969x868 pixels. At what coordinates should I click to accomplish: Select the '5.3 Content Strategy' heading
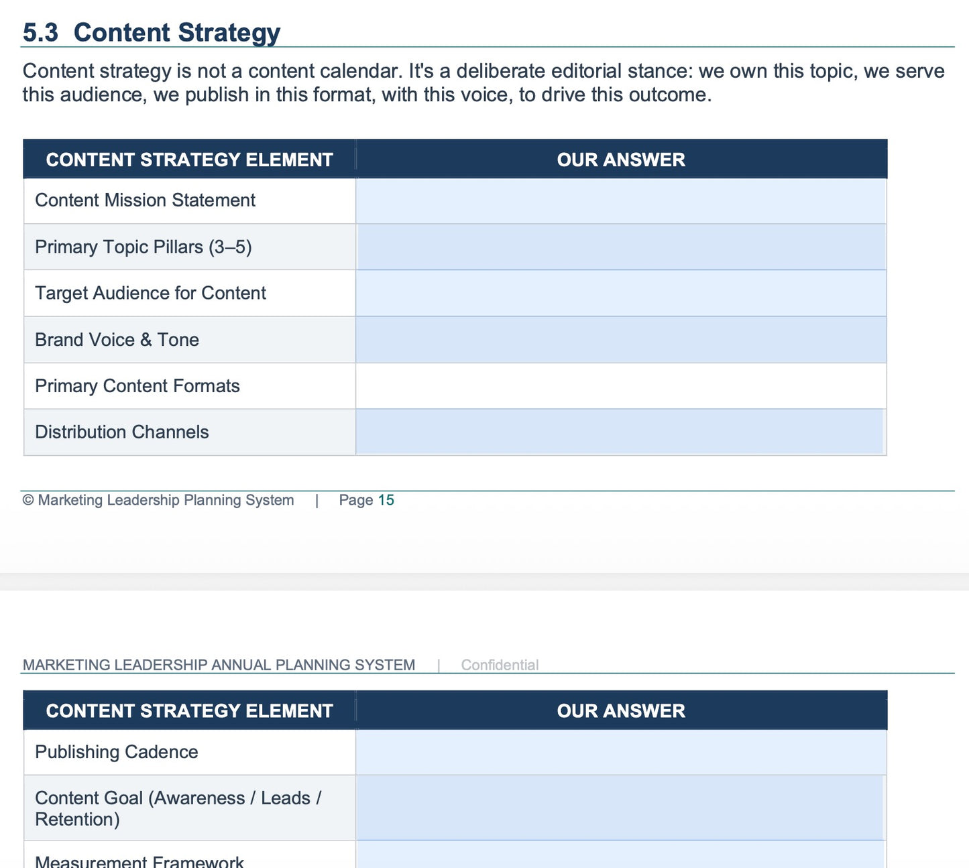152,32
